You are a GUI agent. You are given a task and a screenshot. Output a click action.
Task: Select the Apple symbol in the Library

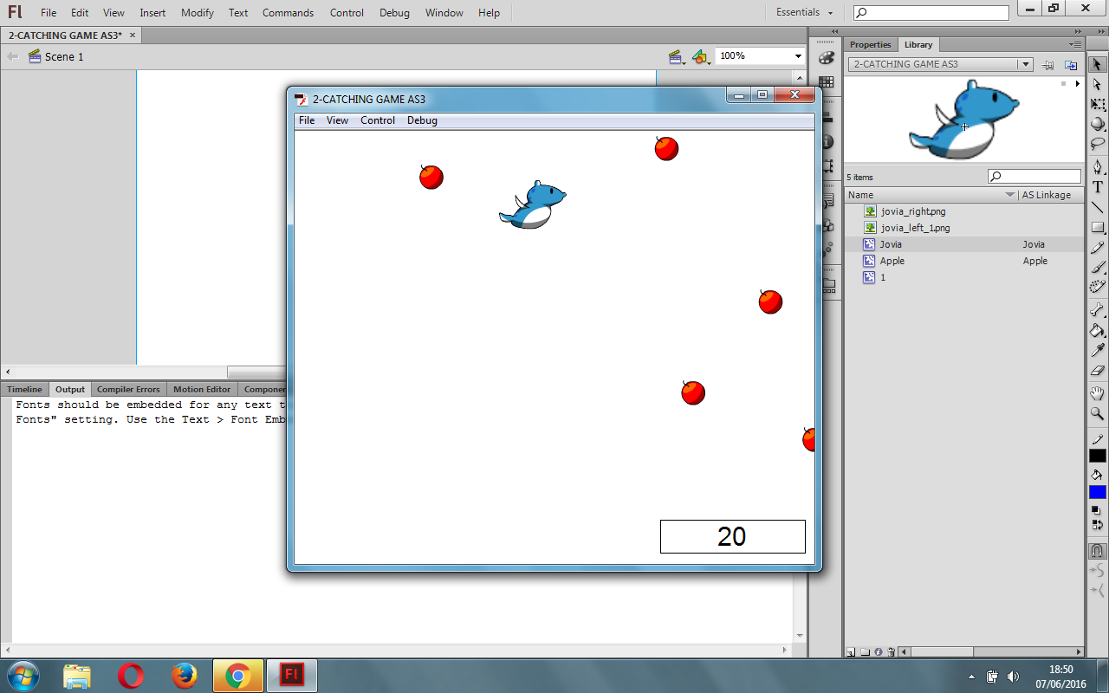click(892, 261)
